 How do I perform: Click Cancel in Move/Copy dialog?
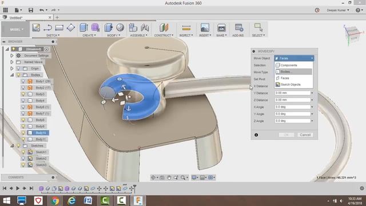[x=305, y=135]
